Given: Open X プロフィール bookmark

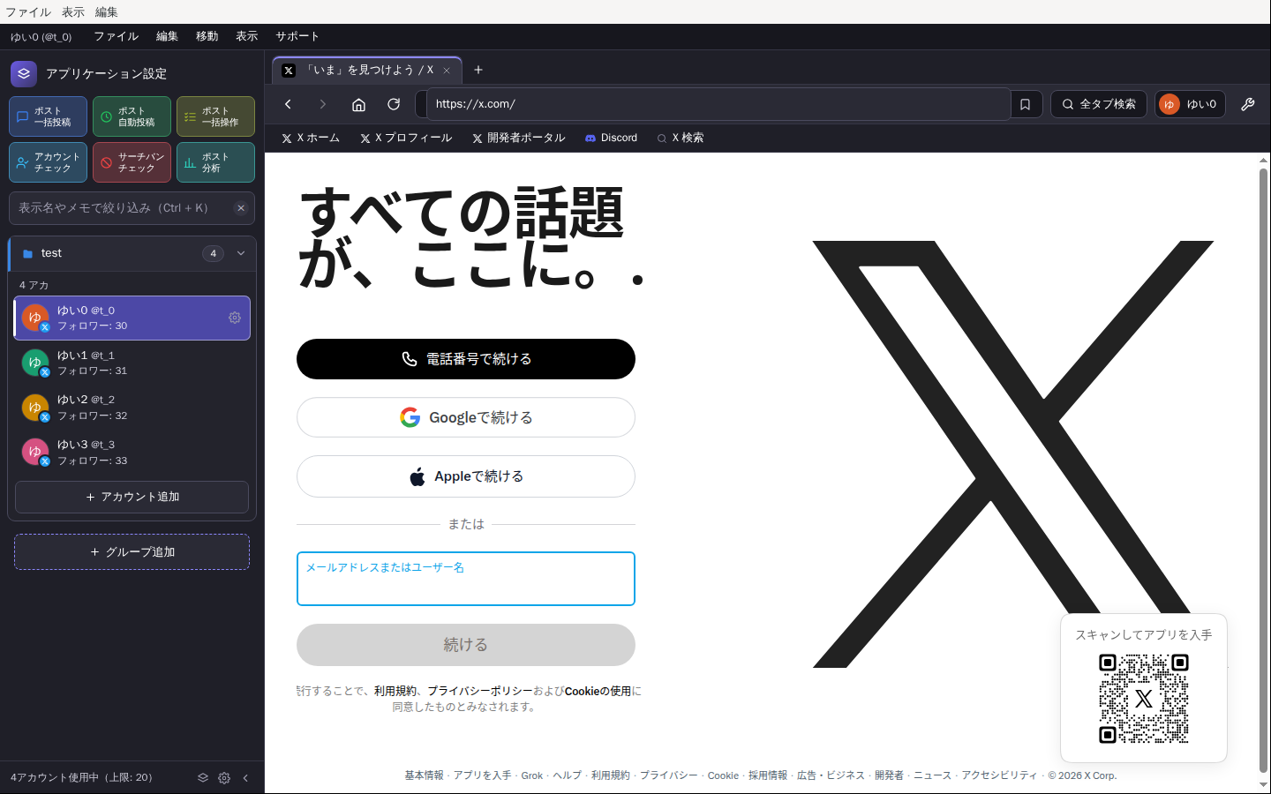Looking at the screenshot, I should coord(406,138).
